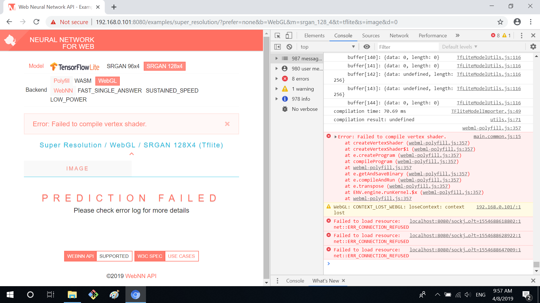Select the inspect element tool in DevTools

click(278, 35)
